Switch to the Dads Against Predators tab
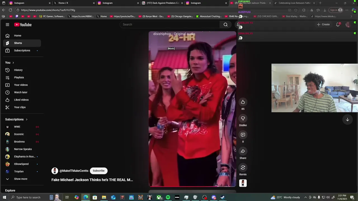The image size is (358, 201). (162, 3)
